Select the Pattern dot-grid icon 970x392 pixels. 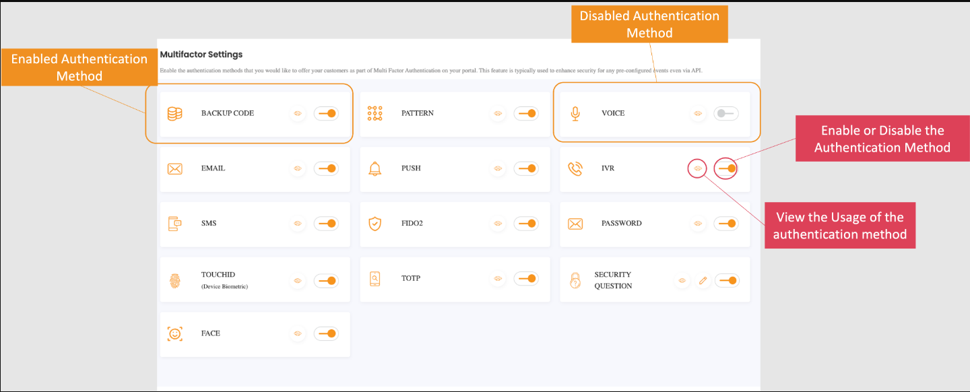[375, 113]
